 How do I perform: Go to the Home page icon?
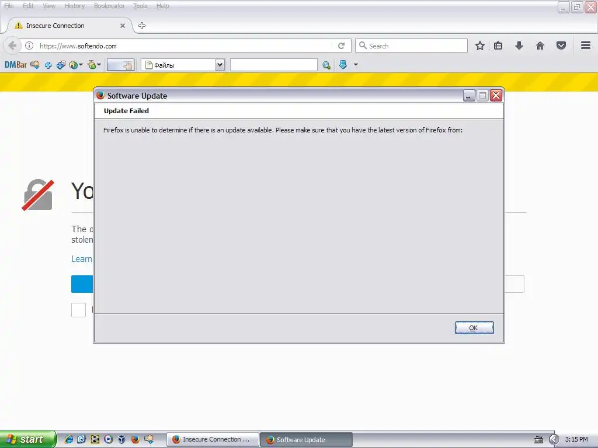540,45
